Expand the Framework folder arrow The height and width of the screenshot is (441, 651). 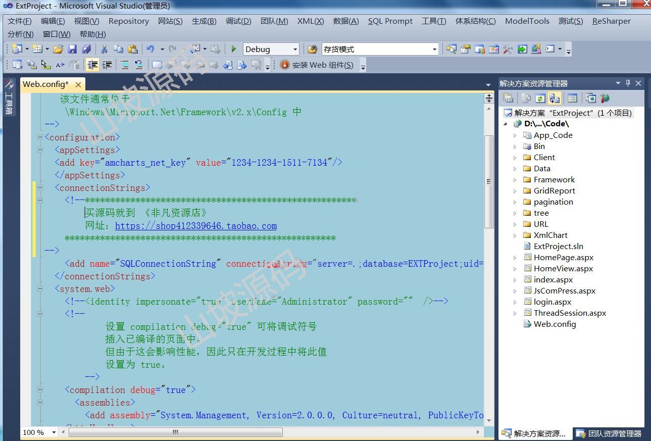(x=515, y=180)
